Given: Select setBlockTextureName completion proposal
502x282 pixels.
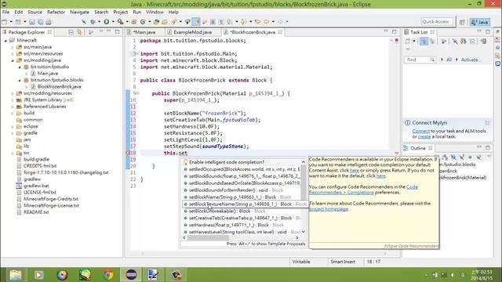Looking at the screenshot, I should [x=245, y=204].
